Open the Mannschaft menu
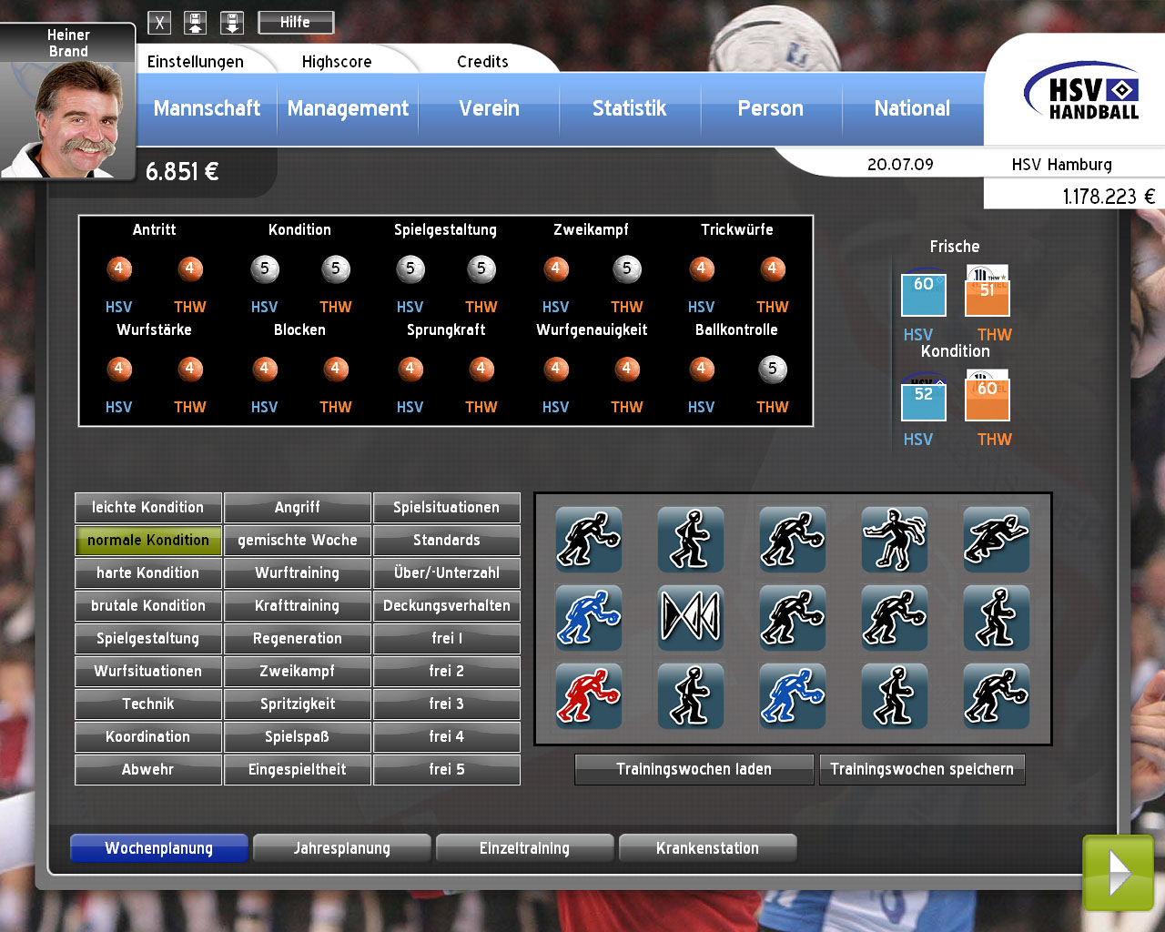 207,108
